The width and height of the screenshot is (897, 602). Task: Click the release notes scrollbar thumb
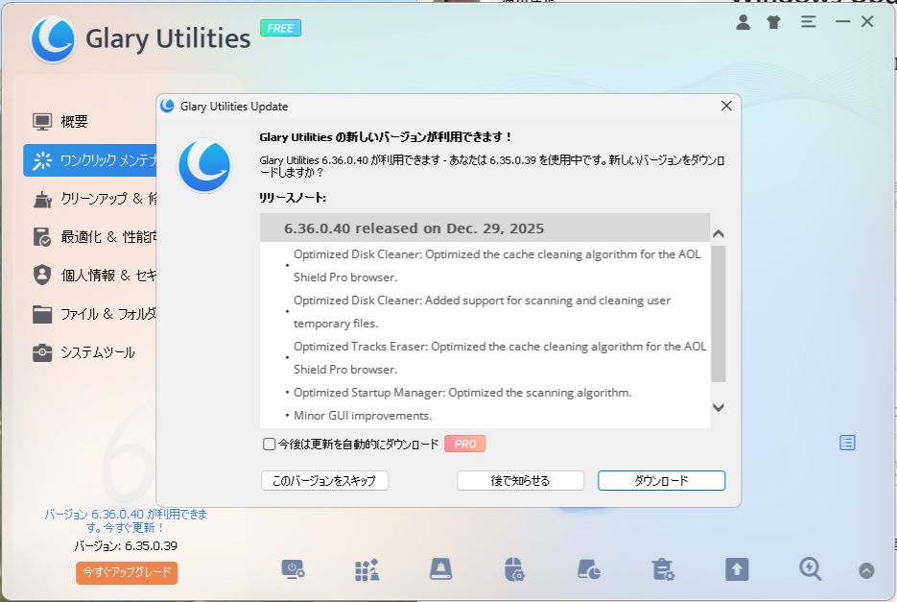pyautogui.click(x=719, y=314)
